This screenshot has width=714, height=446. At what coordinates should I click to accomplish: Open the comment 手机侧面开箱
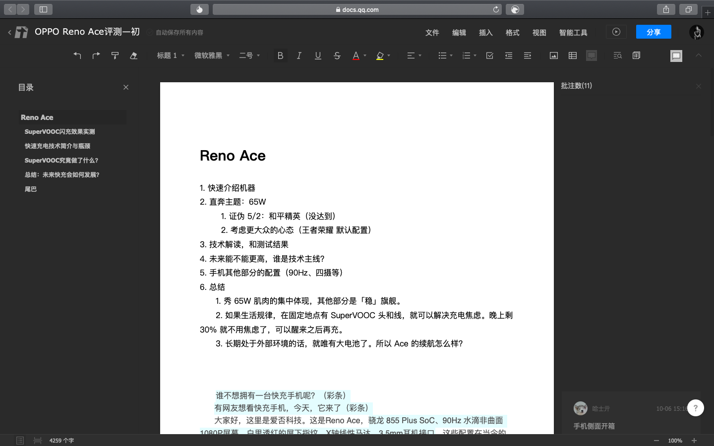click(x=594, y=426)
